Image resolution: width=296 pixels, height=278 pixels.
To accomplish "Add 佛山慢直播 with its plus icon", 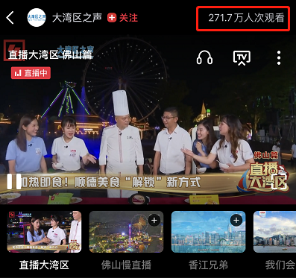I will click(x=154, y=221).
